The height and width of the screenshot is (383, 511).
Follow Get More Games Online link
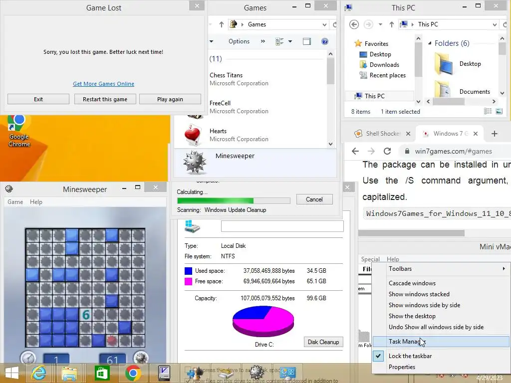104,84
